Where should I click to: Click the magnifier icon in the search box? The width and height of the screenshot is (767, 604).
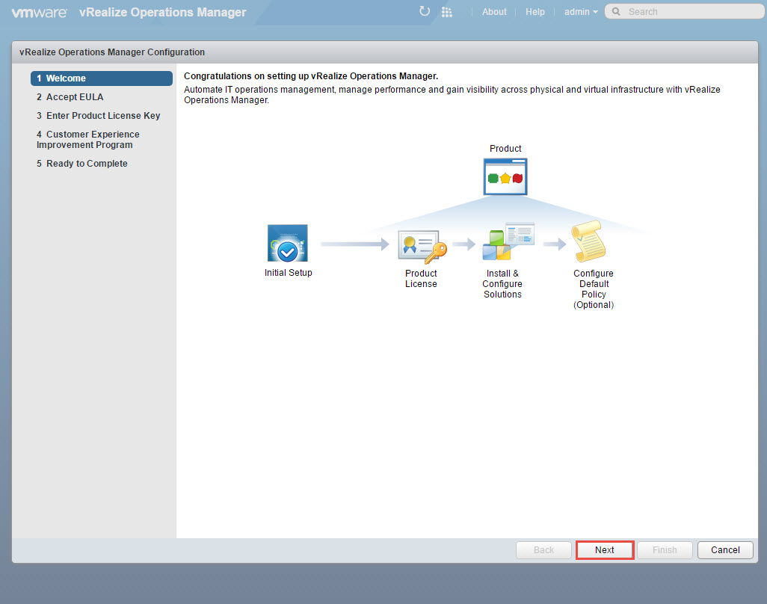pyautogui.click(x=616, y=12)
